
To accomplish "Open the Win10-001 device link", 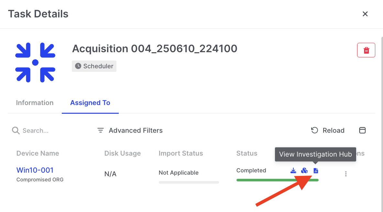I will tap(35, 170).
